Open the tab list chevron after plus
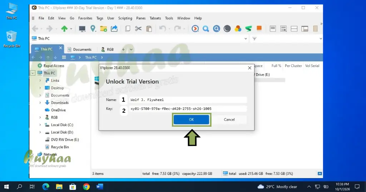 coord(131,49)
